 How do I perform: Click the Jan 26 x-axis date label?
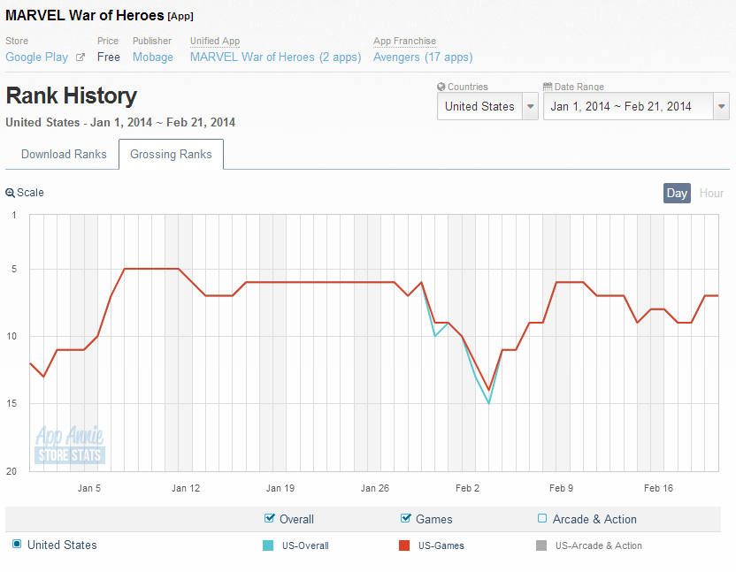[x=375, y=488]
